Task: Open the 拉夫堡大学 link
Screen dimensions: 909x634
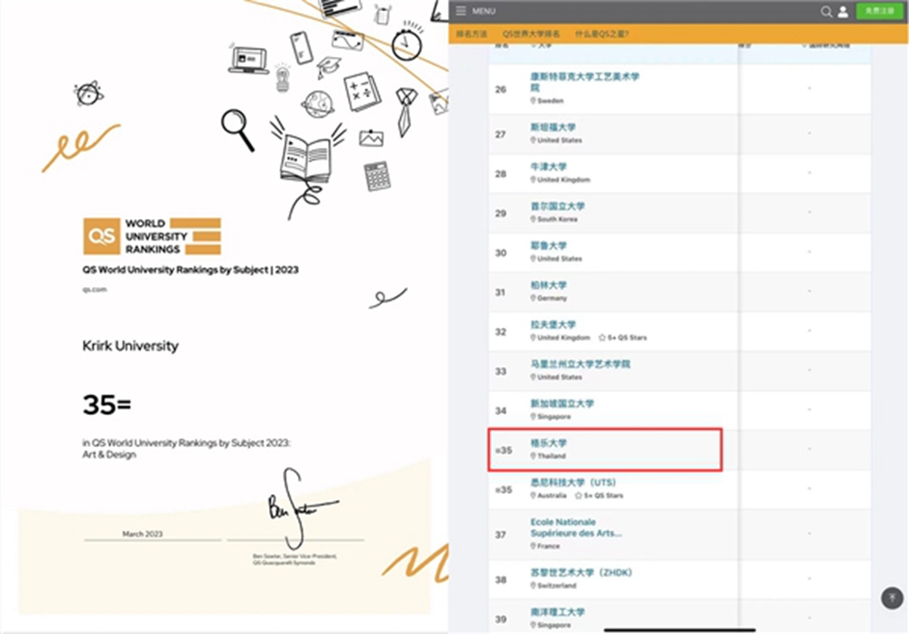Action: pyautogui.click(x=553, y=324)
